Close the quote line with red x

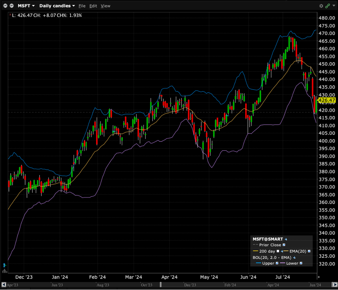10,15
